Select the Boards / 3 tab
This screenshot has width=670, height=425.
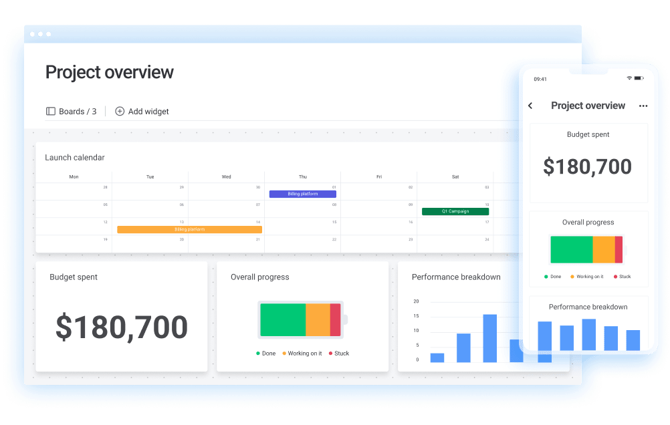[x=71, y=112]
